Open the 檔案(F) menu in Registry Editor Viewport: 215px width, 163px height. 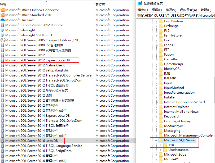(143, 10)
